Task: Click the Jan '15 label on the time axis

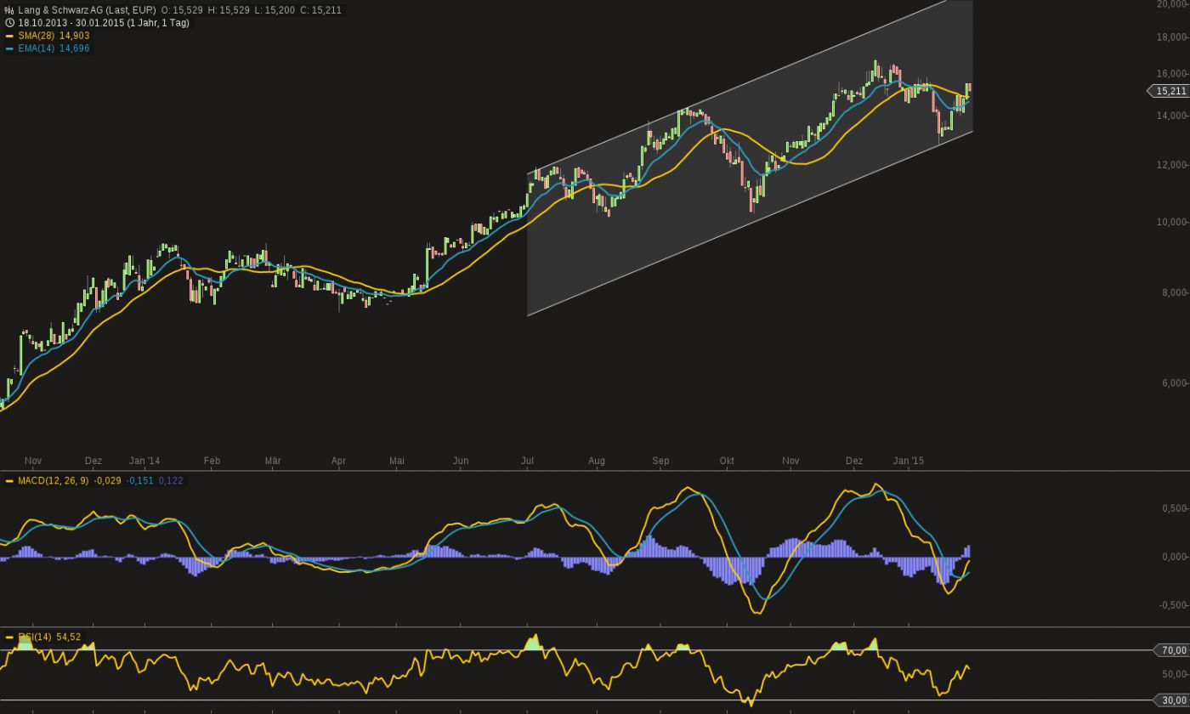Action: (909, 461)
